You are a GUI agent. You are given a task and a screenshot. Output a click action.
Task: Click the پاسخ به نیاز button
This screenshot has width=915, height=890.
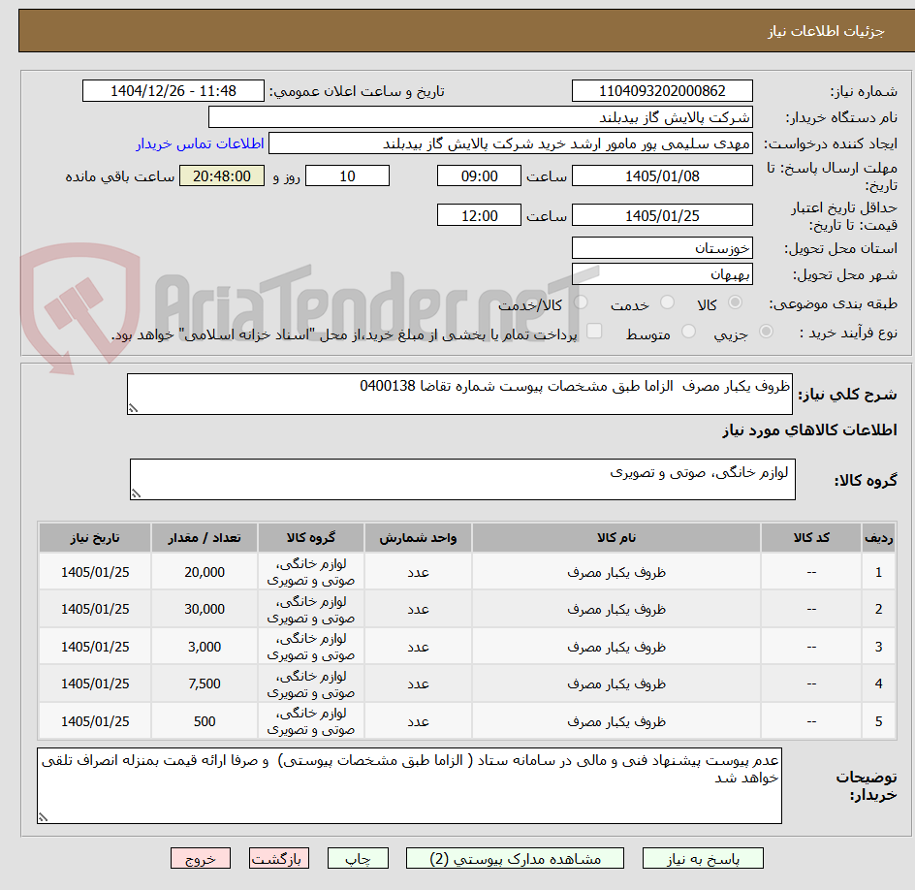point(703,858)
